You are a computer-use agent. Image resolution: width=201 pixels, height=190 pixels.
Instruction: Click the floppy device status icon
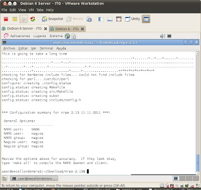pyautogui.click(x=172, y=185)
